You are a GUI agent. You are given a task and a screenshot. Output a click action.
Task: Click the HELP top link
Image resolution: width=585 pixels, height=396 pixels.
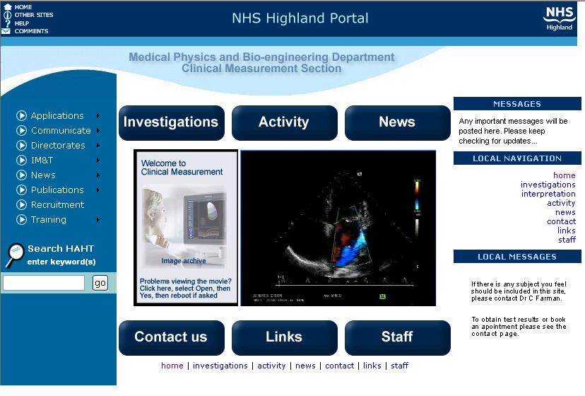pyautogui.click(x=22, y=23)
